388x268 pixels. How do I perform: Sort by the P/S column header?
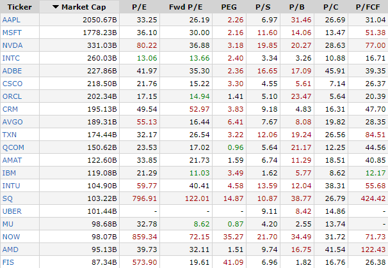[263, 7]
